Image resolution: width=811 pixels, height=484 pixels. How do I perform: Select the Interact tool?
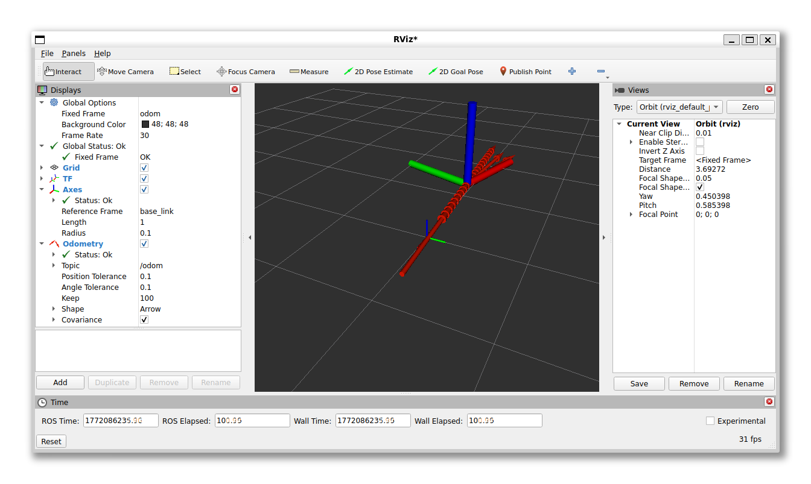point(68,72)
